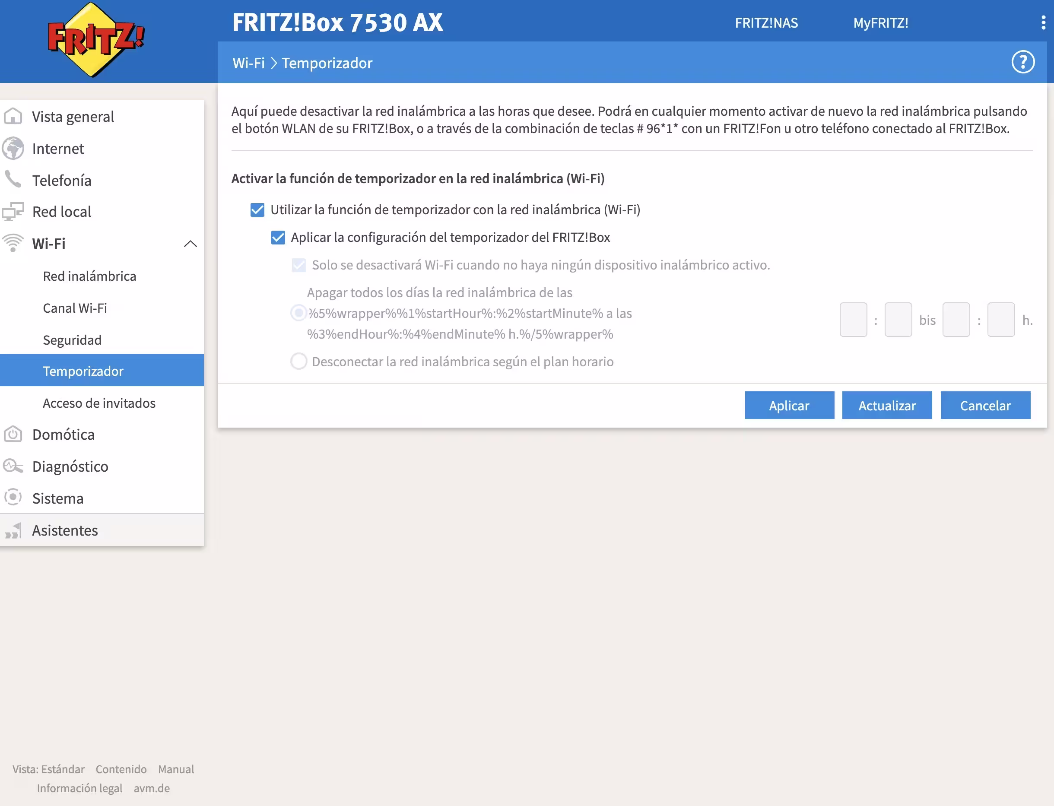Click the Wi-Fi breadcrumb link
The image size is (1054, 806).
point(248,63)
